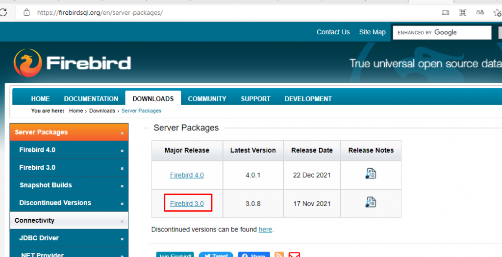Click the Google search input field

[x=442, y=32]
